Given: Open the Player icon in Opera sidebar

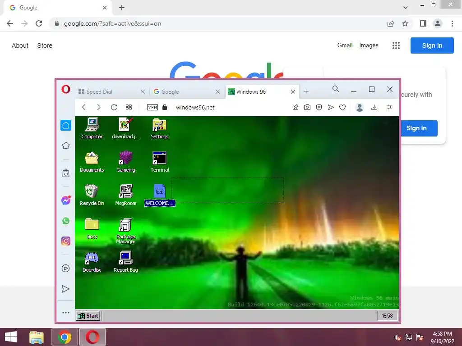Looking at the screenshot, I should 66,269.
